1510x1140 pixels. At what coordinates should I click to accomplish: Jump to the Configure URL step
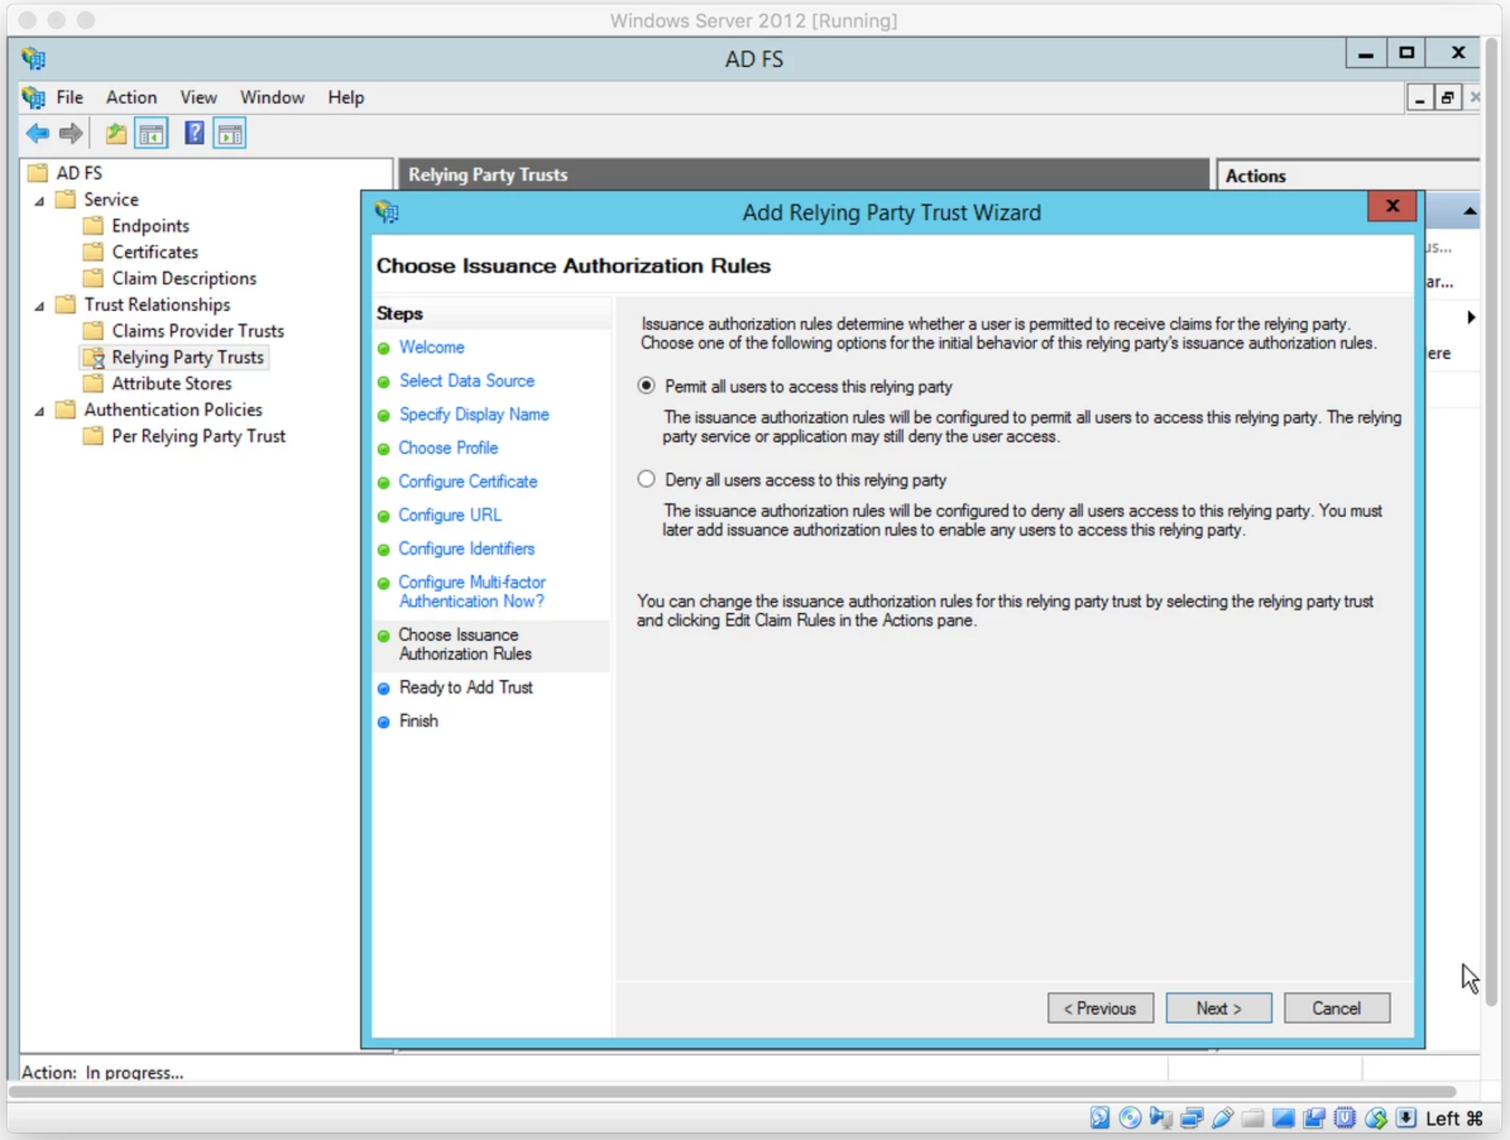click(x=449, y=515)
